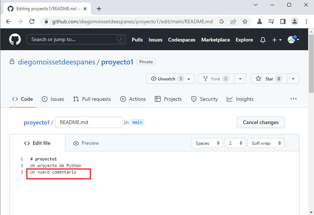The width and height of the screenshot is (314, 215).
Task: Reload the page
Action: point(32,21)
